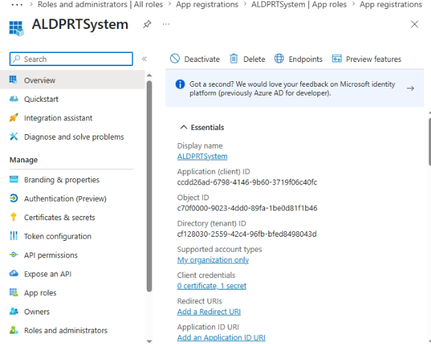Image resolution: width=431 pixels, height=344 pixels.
Task: Click Add a Redirect URI link
Action: tap(209, 312)
